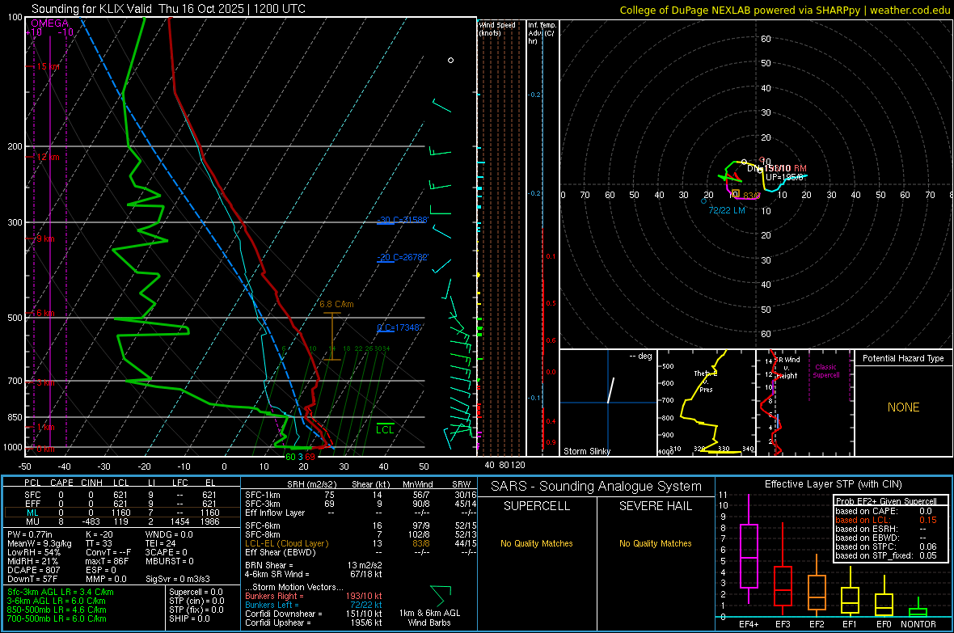Viewport: 954px width, 633px height.
Task: Select the '12 km' height marker
Action: click(x=48, y=157)
